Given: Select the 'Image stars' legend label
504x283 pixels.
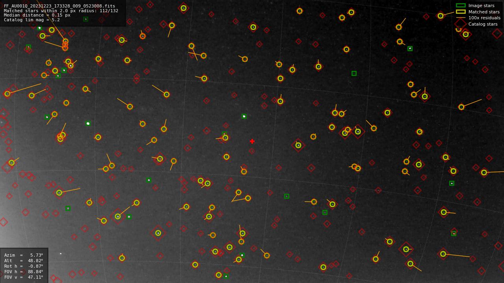Looking at the screenshot, I should [x=481, y=6].
